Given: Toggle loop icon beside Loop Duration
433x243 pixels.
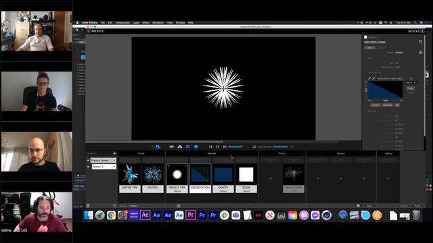Looking at the screenshot, I should pos(254,147).
